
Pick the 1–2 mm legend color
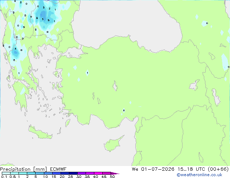coord(23,173)
